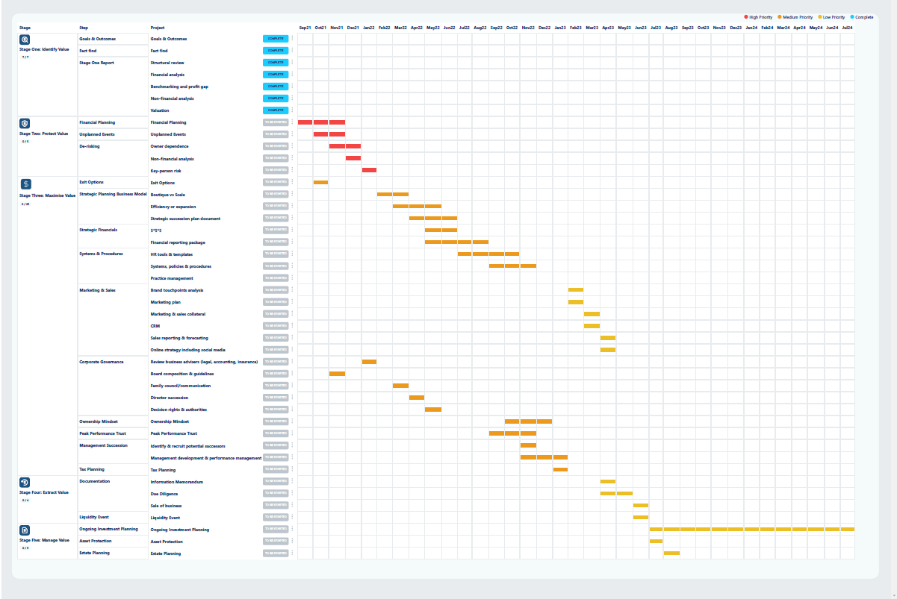Select the Corporate Governance step
Viewport: 897px width, 599px height.
tap(101, 362)
